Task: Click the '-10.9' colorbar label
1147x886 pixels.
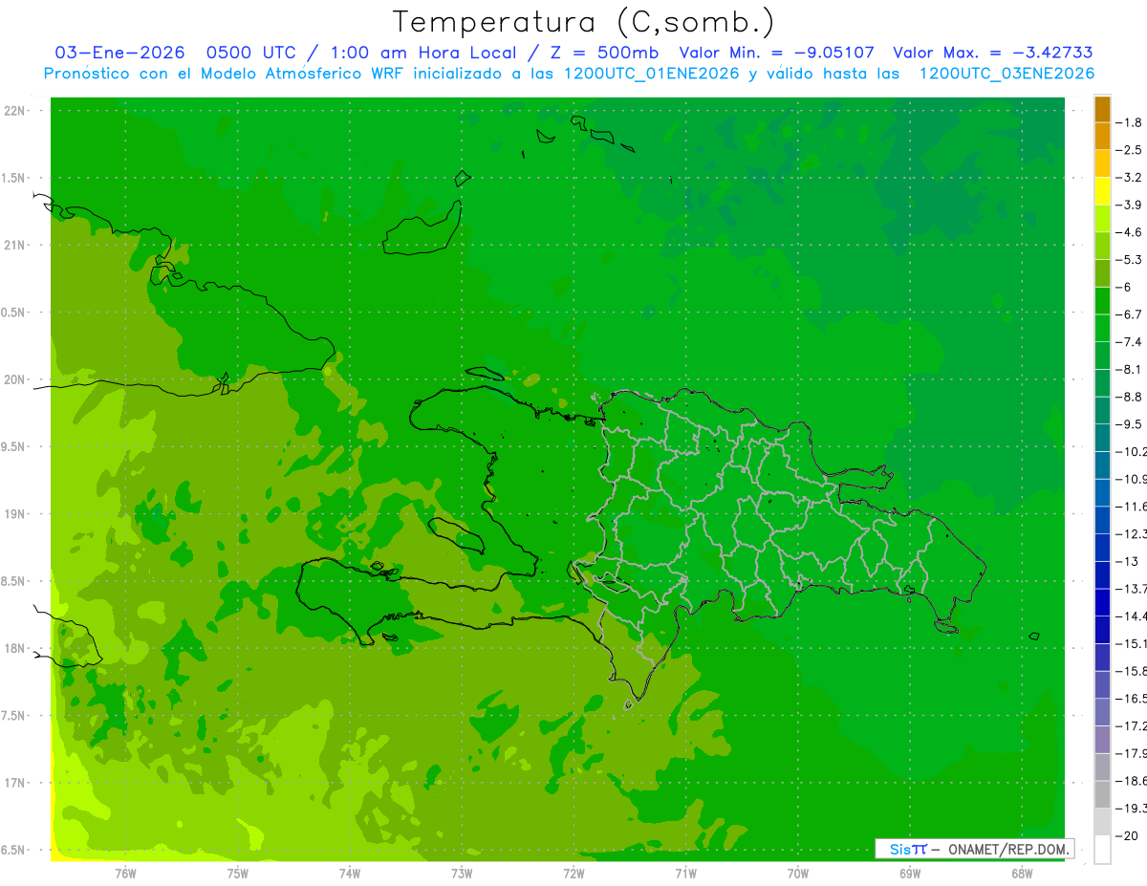Action: coord(1133,479)
